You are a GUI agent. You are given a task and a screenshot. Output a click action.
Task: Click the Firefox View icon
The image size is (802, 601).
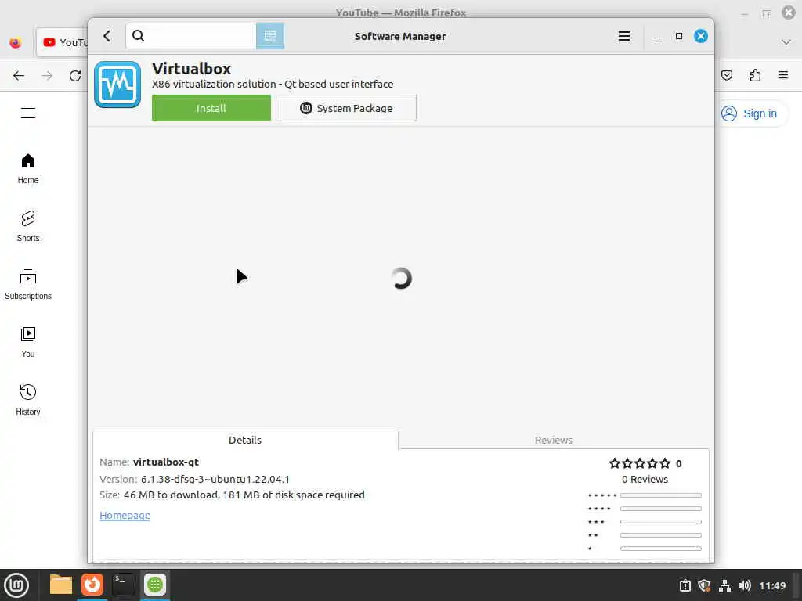16,42
